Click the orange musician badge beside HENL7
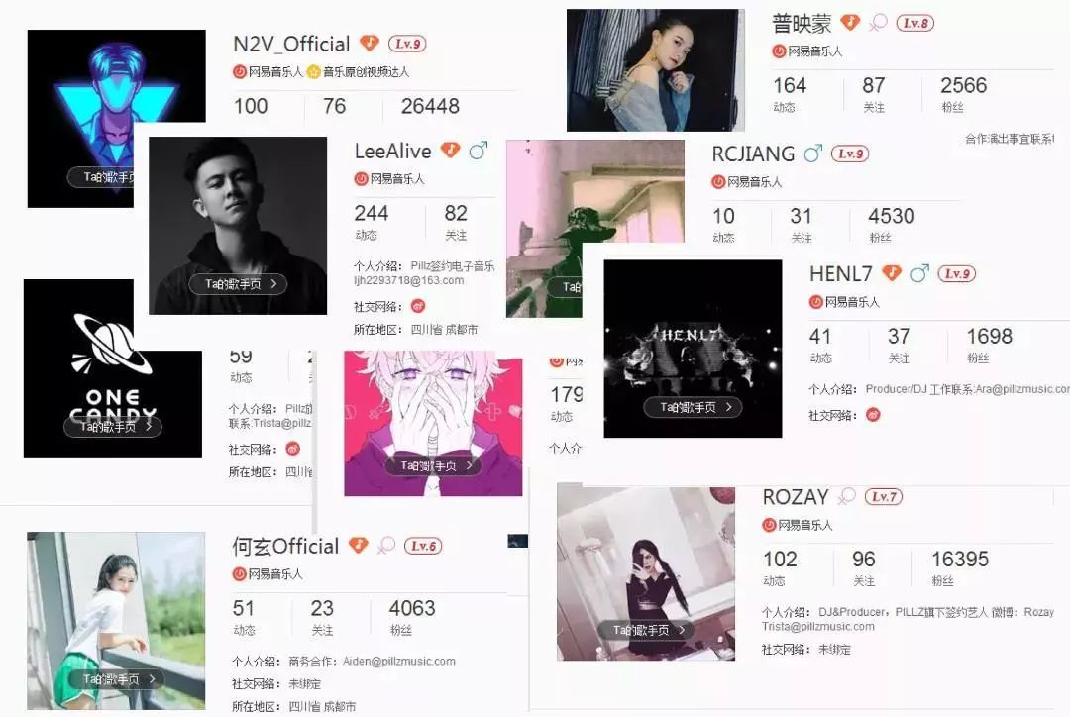This screenshot has width=1070, height=717. [x=892, y=273]
